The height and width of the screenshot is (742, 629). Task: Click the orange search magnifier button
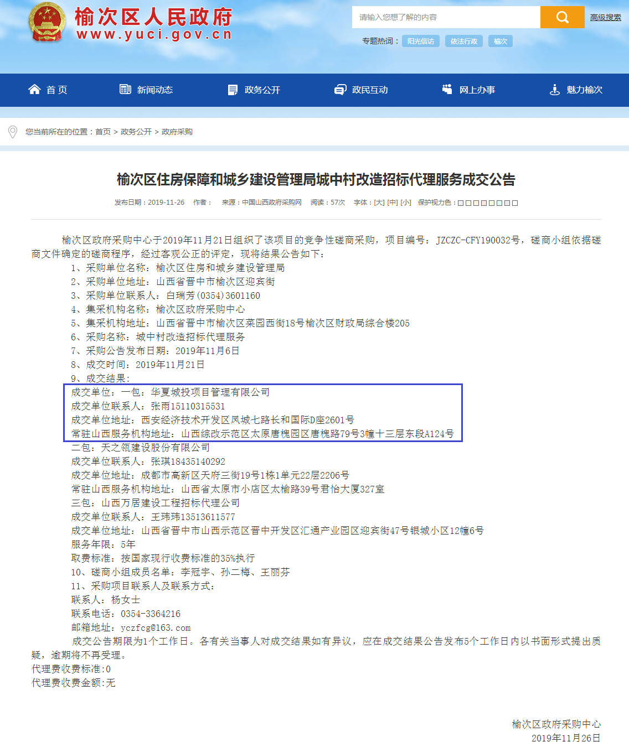coord(562,17)
